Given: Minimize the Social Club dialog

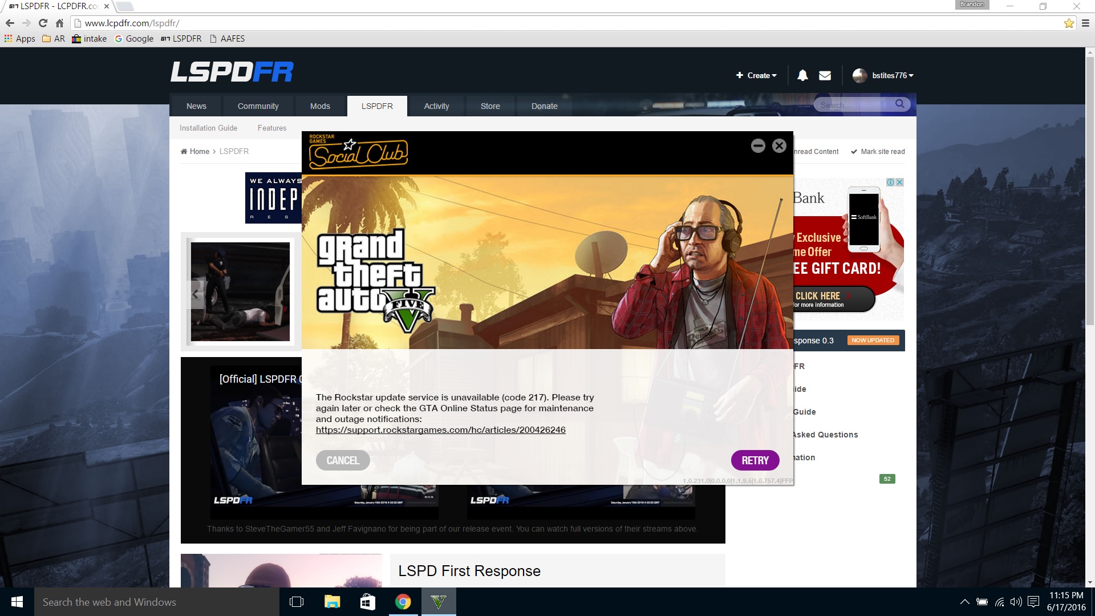Looking at the screenshot, I should (758, 146).
